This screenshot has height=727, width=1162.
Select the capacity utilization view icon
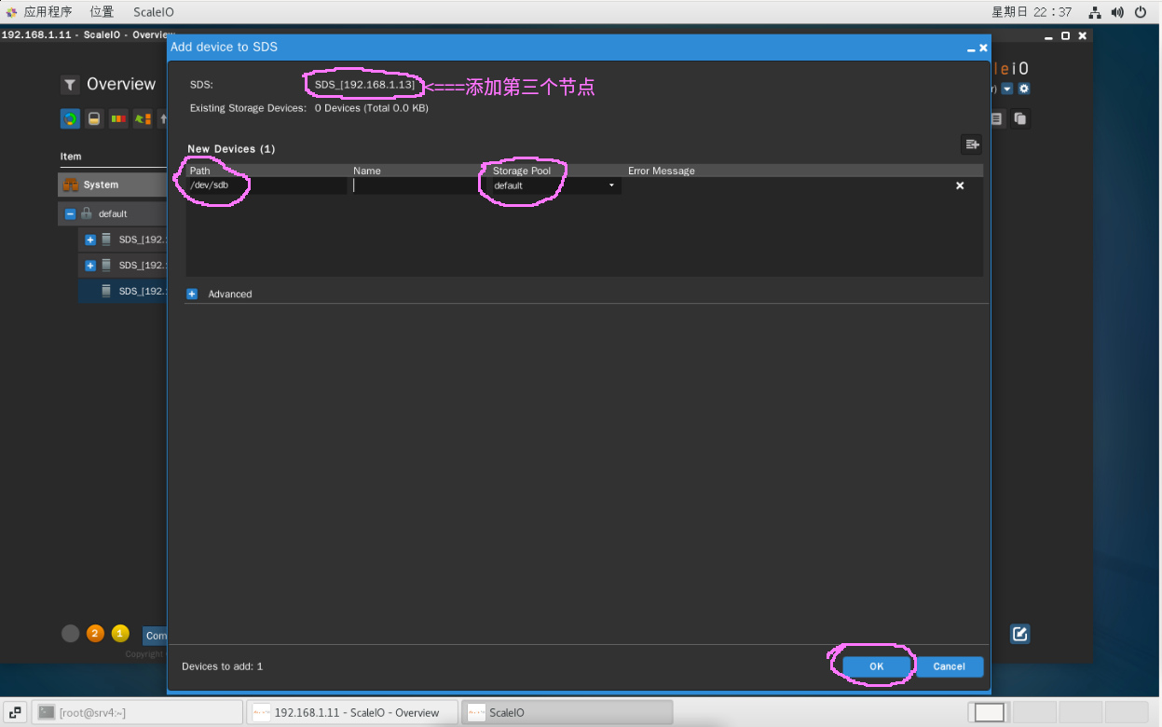coord(94,118)
